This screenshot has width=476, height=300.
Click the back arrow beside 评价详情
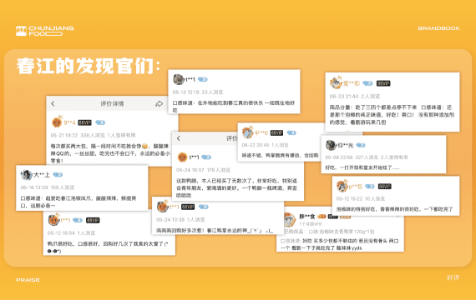[53, 103]
